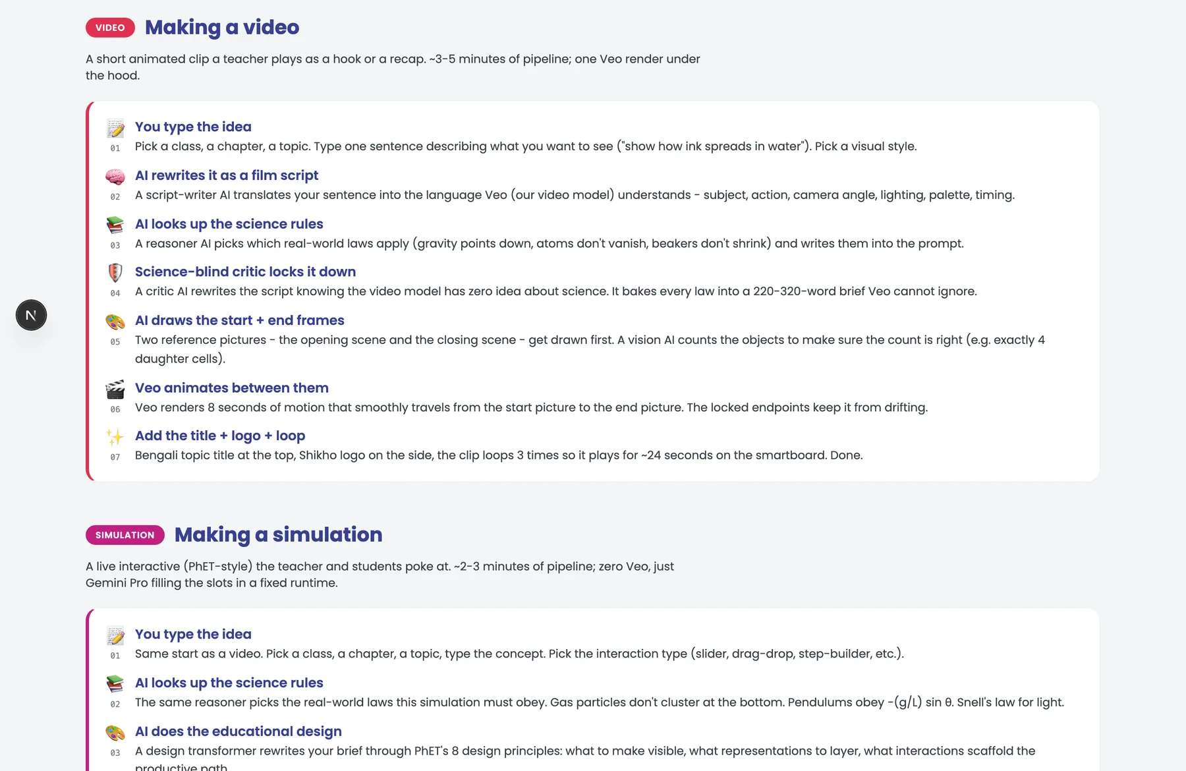Click the books icon for video step 03
This screenshot has height=771, width=1186.
[x=115, y=225]
